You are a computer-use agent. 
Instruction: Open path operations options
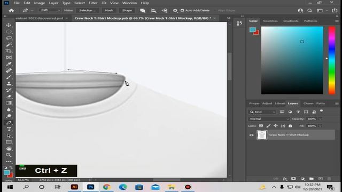click(x=143, y=11)
